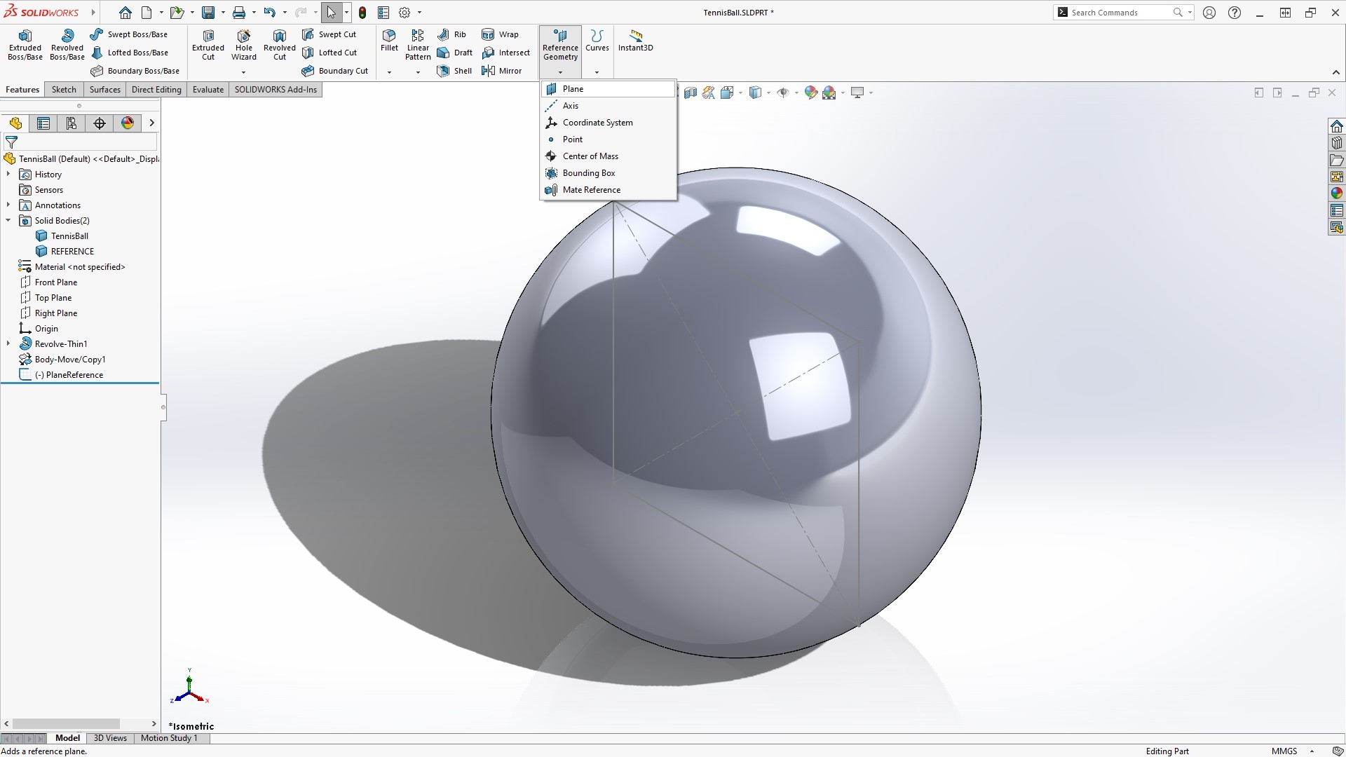This screenshot has height=757, width=1346.
Task: Open the DisplayManager appearance sphere tab
Action: coord(128,123)
